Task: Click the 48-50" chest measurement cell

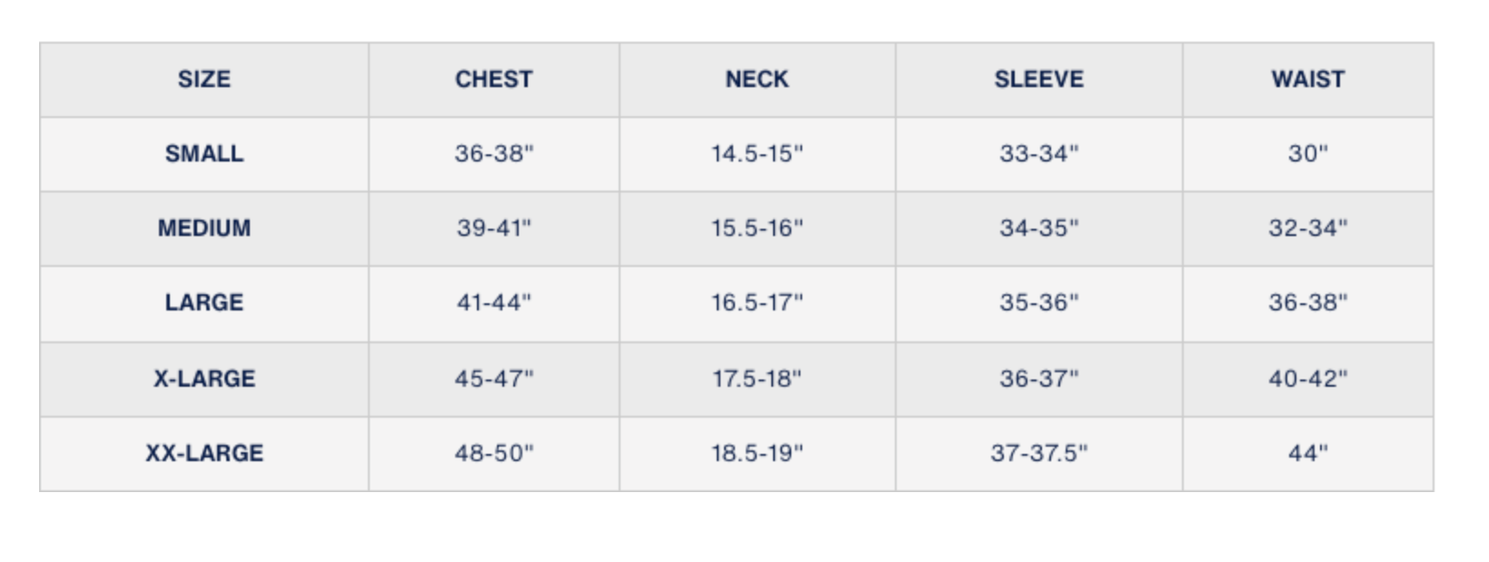Action: [494, 453]
